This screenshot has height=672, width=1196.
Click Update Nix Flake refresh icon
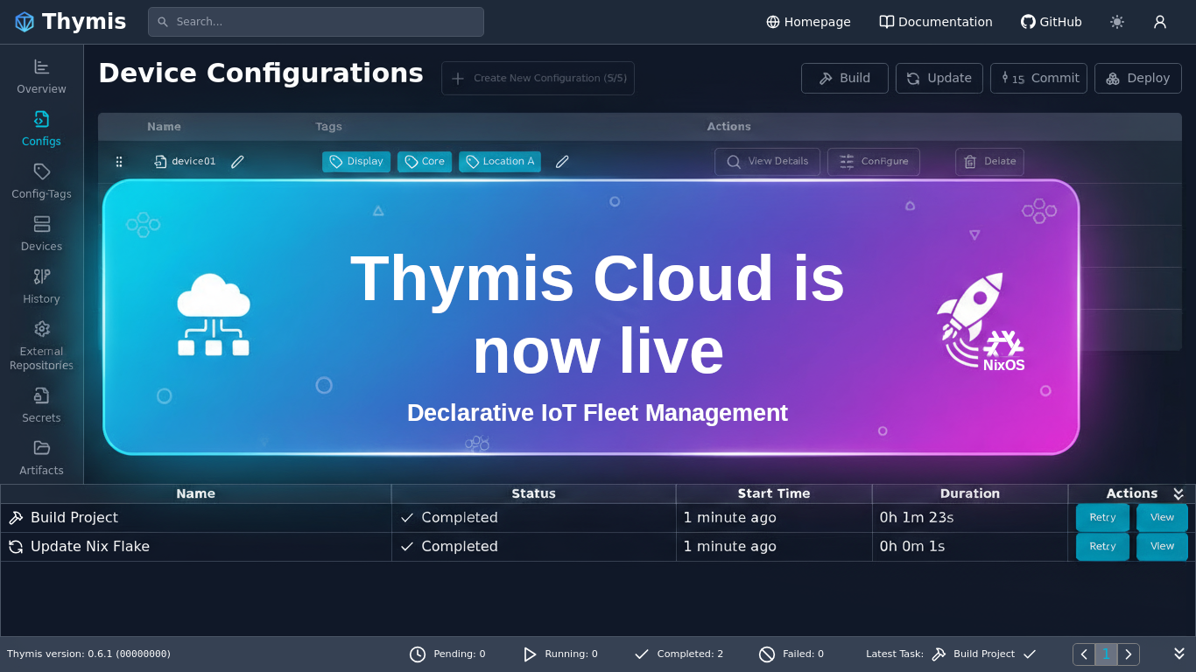pyautogui.click(x=16, y=547)
